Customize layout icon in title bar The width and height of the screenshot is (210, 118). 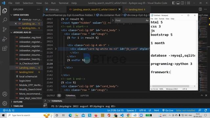[189, 3]
